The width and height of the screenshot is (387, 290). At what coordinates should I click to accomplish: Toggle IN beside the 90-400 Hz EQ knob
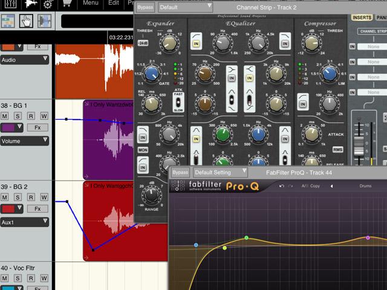[x=196, y=43]
